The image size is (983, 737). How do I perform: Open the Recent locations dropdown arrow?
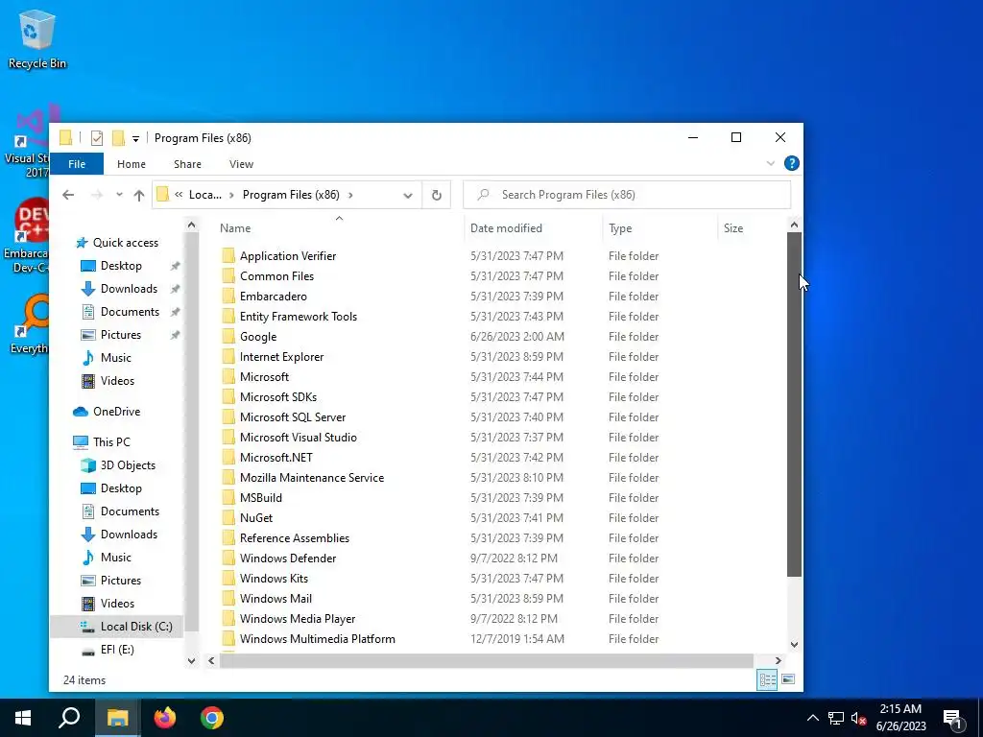[119, 195]
